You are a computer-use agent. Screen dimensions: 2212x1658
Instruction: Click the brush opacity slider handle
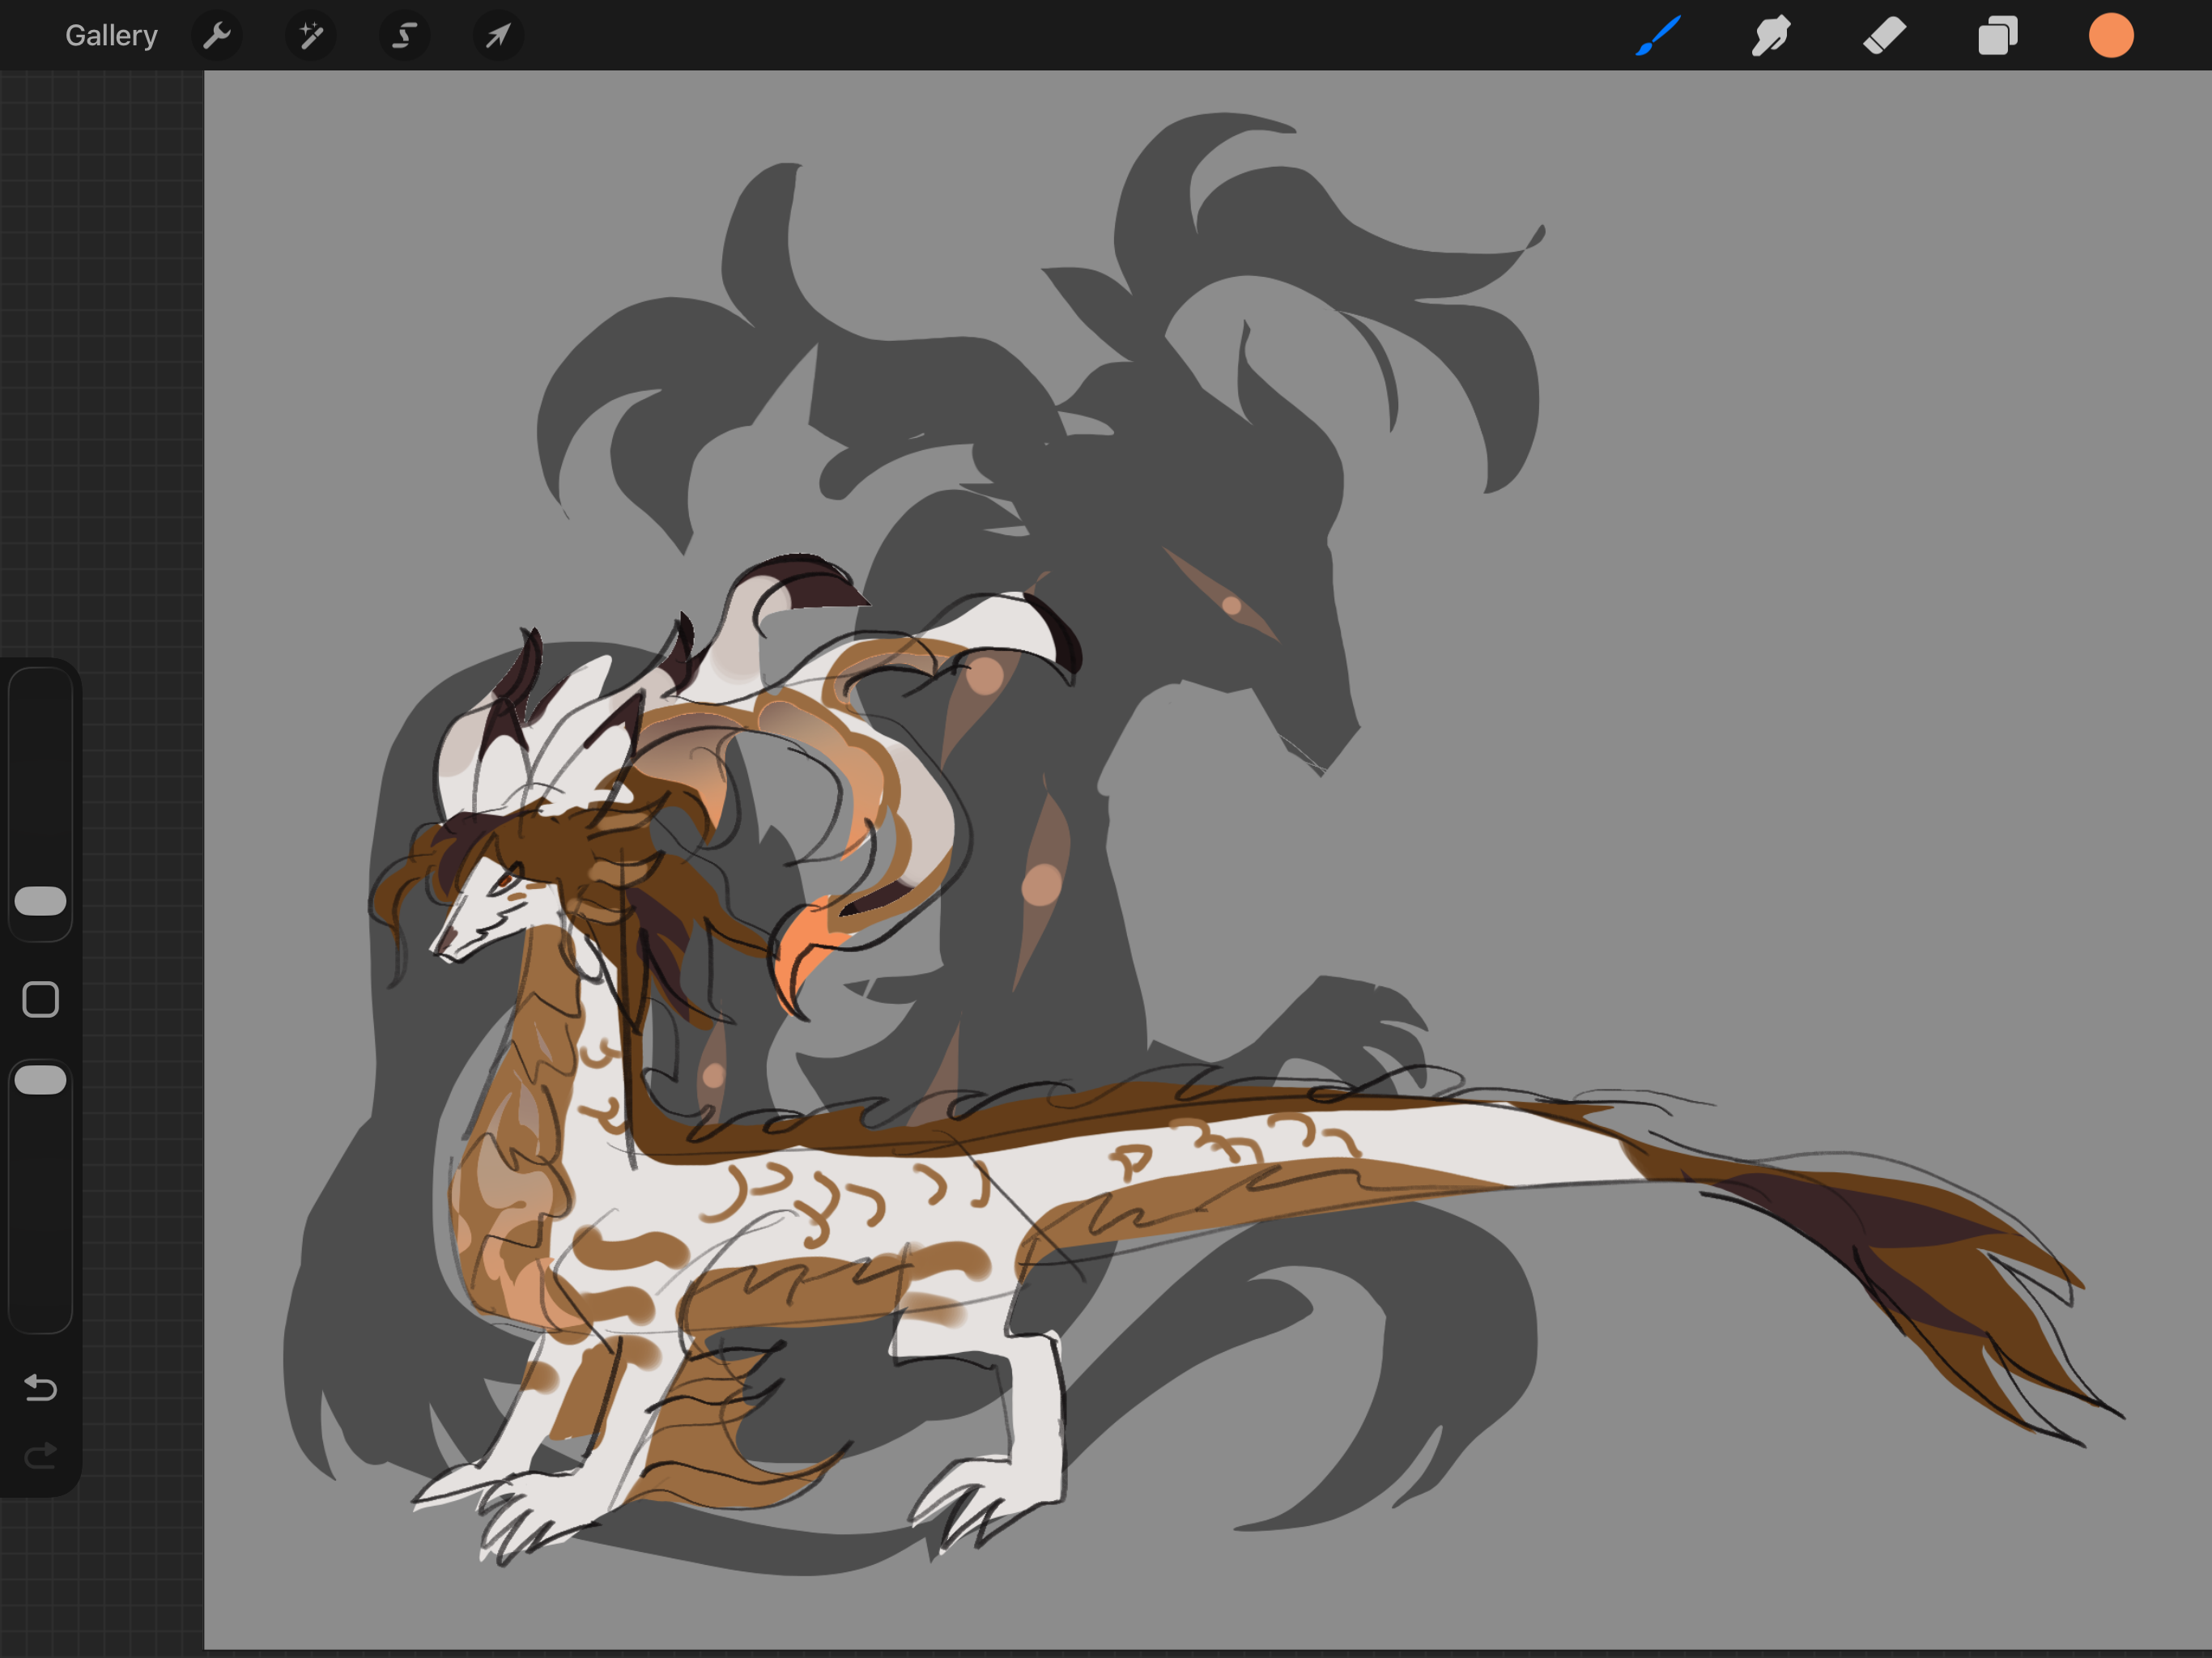click(x=40, y=1080)
